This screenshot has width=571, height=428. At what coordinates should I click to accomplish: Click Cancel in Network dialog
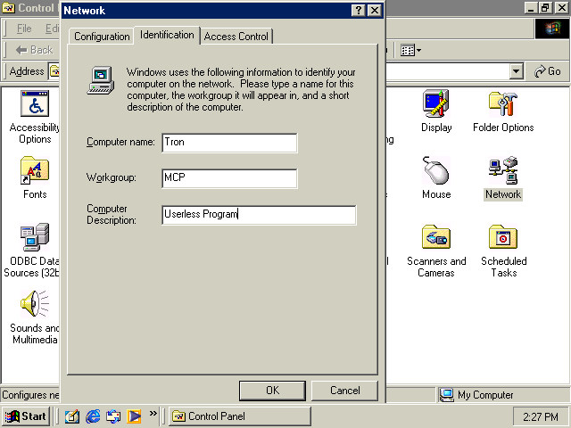(x=345, y=391)
